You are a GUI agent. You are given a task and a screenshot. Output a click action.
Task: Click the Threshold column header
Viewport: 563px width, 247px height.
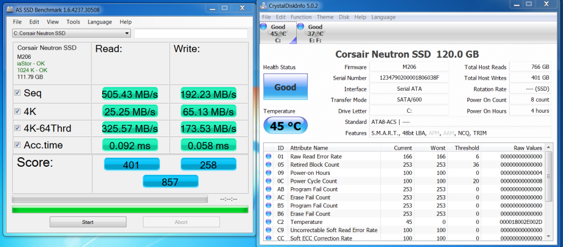coord(466,147)
